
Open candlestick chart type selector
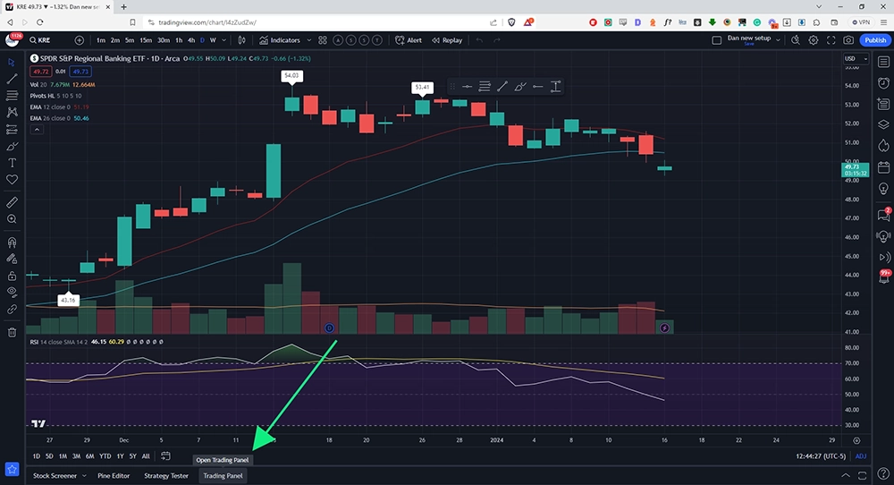coord(241,40)
